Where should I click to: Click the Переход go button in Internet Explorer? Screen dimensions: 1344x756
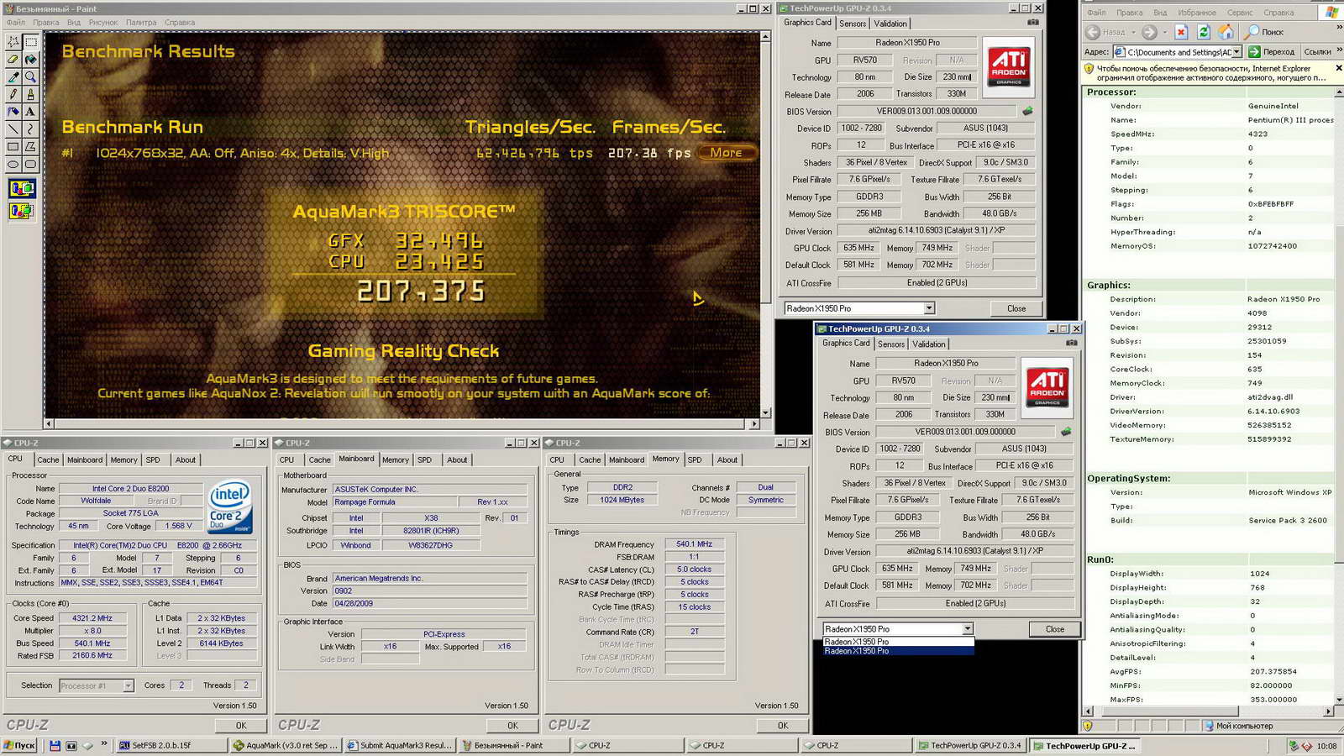tap(1272, 52)
